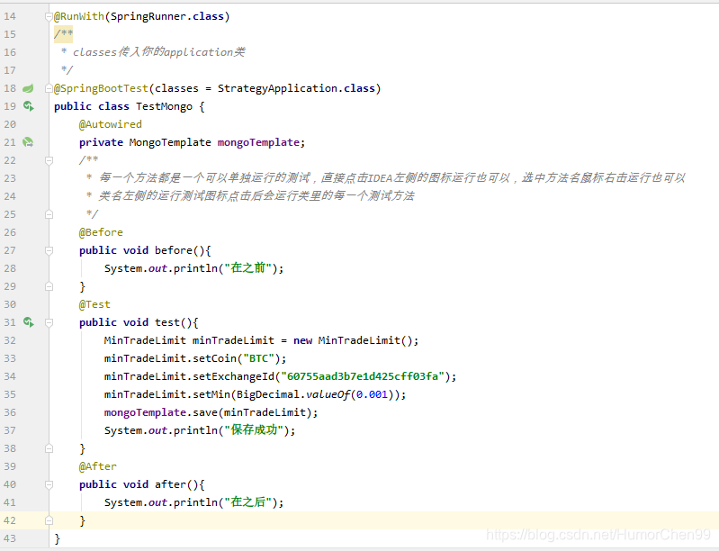Image resolution: width=719 pixels, height=551 pixels.
Task: Click the fold end marker at line 25
Action: 49,214
